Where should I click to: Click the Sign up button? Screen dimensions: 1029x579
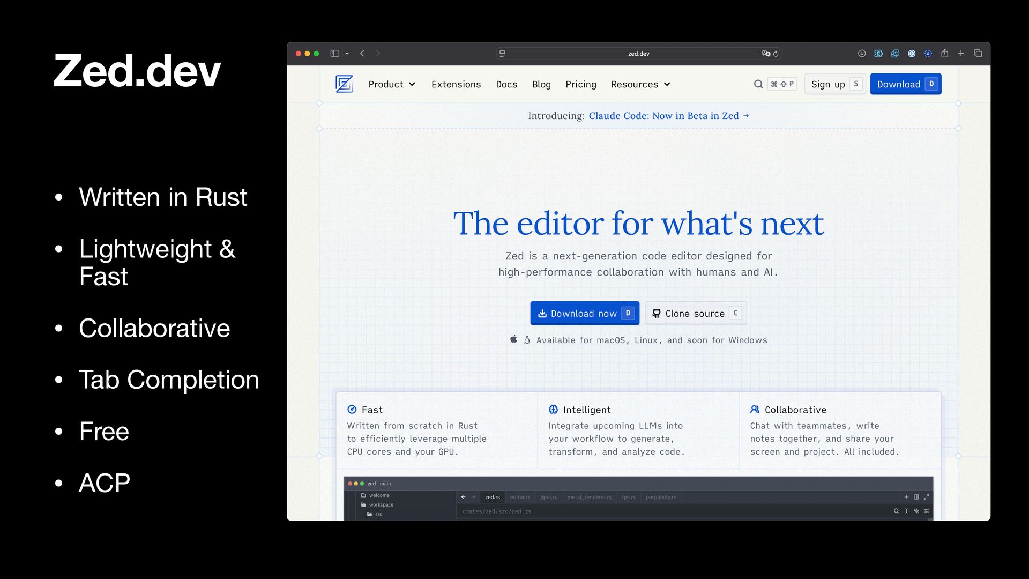pos(835,84)
